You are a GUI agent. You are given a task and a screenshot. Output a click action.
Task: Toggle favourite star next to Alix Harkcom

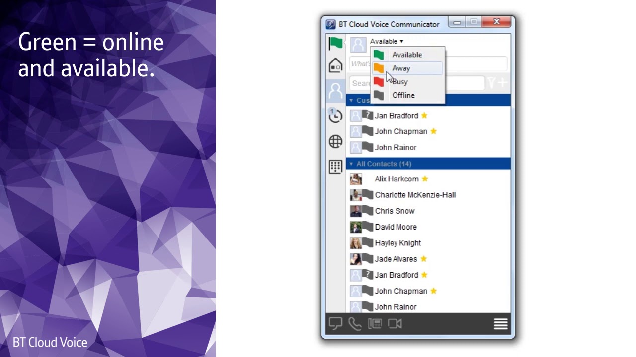(424, 178)
